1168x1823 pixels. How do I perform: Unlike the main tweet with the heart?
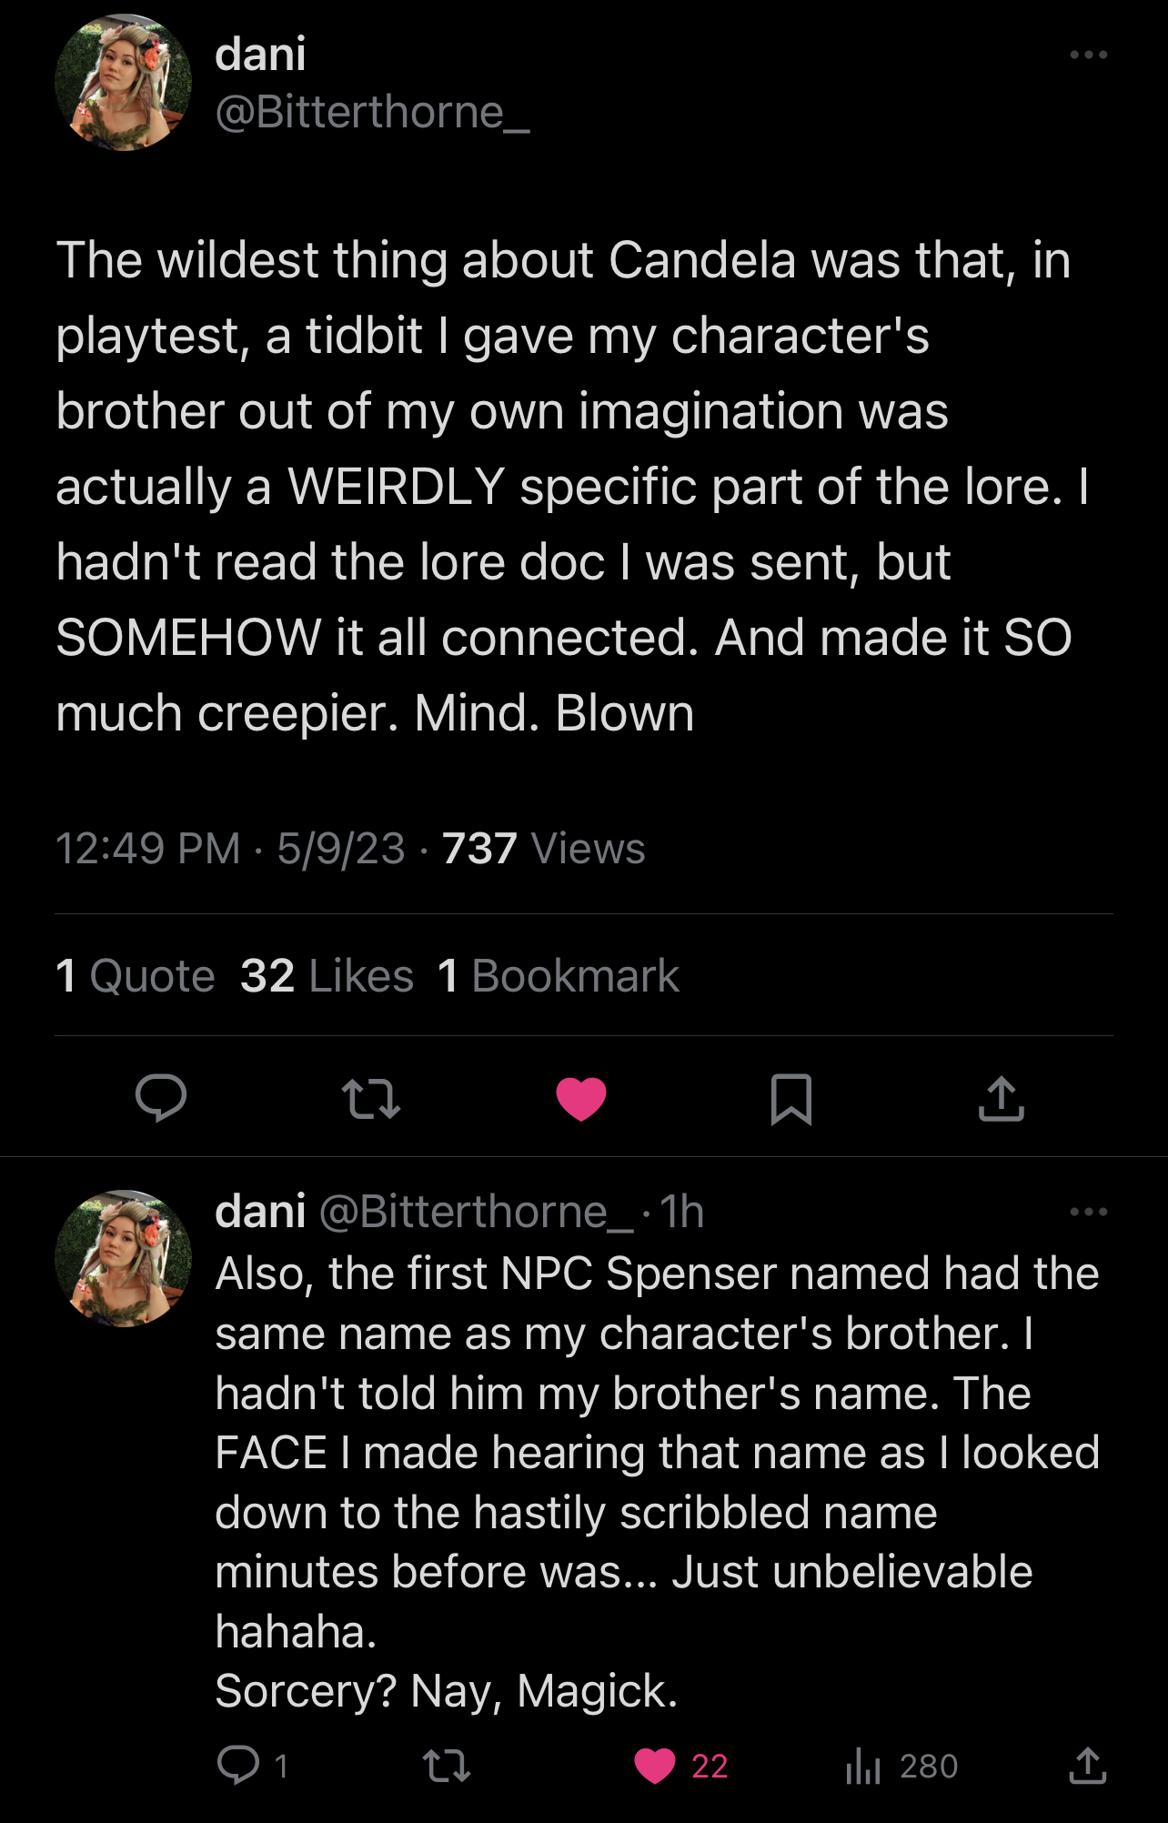(x=581, y=1098)
